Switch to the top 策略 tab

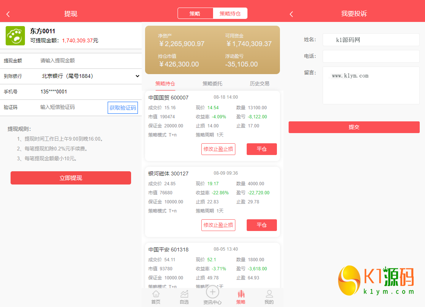coord(195,14)
